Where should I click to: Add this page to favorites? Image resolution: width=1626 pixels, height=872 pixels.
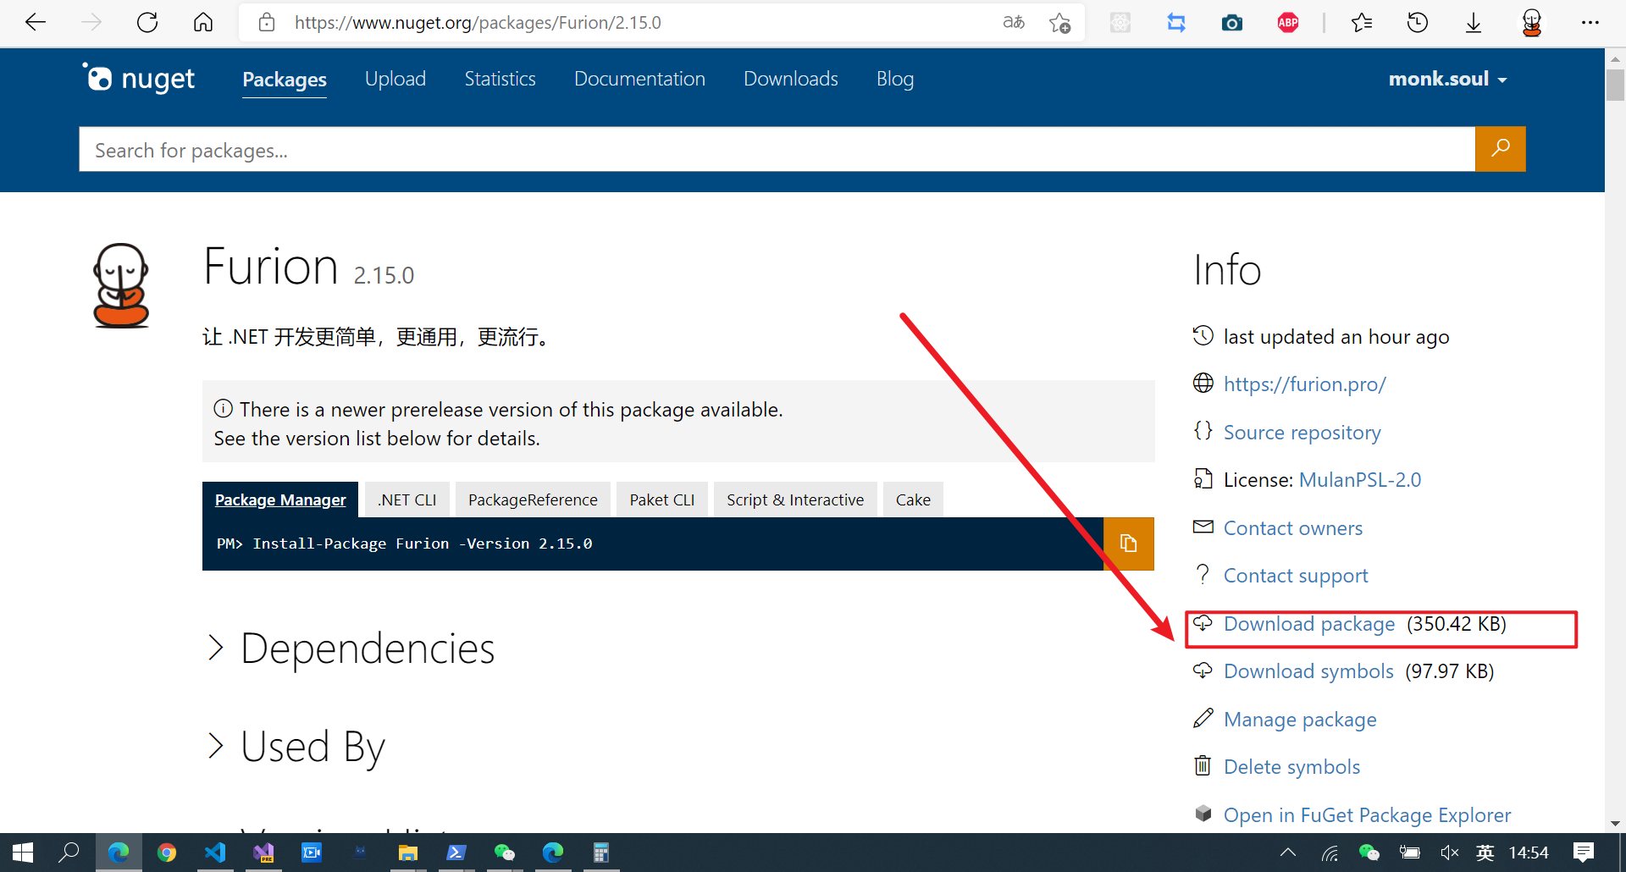[x=1059, y=23]
